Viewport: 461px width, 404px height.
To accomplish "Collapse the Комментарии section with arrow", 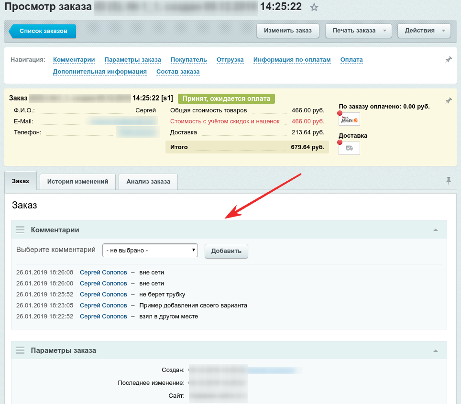I will [435, 230].
